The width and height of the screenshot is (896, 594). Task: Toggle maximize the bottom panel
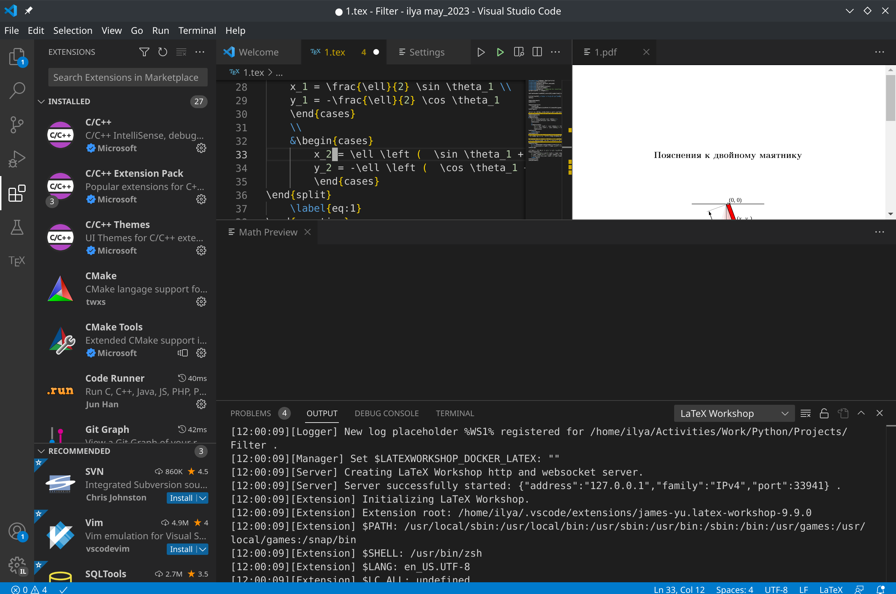(x=861, y=413)
